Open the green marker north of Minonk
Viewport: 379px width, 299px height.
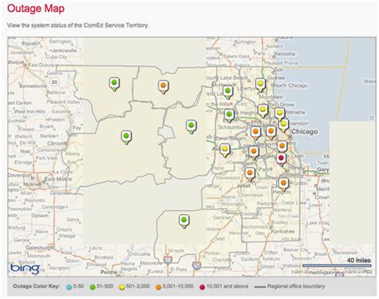(184, 221)
